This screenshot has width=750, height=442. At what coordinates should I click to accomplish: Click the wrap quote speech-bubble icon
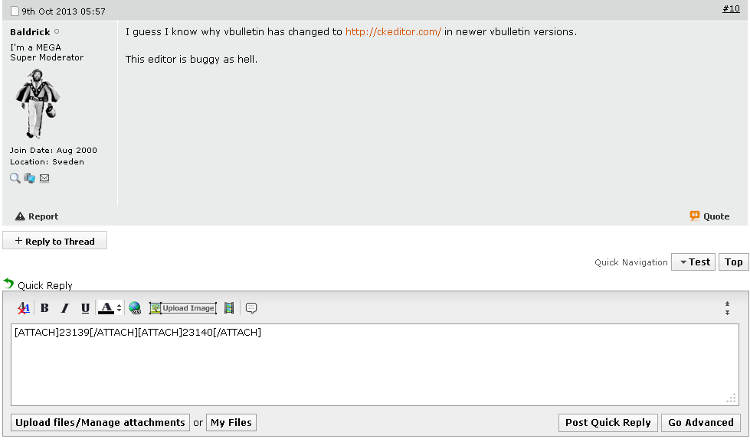click(251, 308)
